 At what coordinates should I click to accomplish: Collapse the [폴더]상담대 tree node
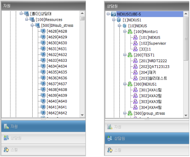21,13
